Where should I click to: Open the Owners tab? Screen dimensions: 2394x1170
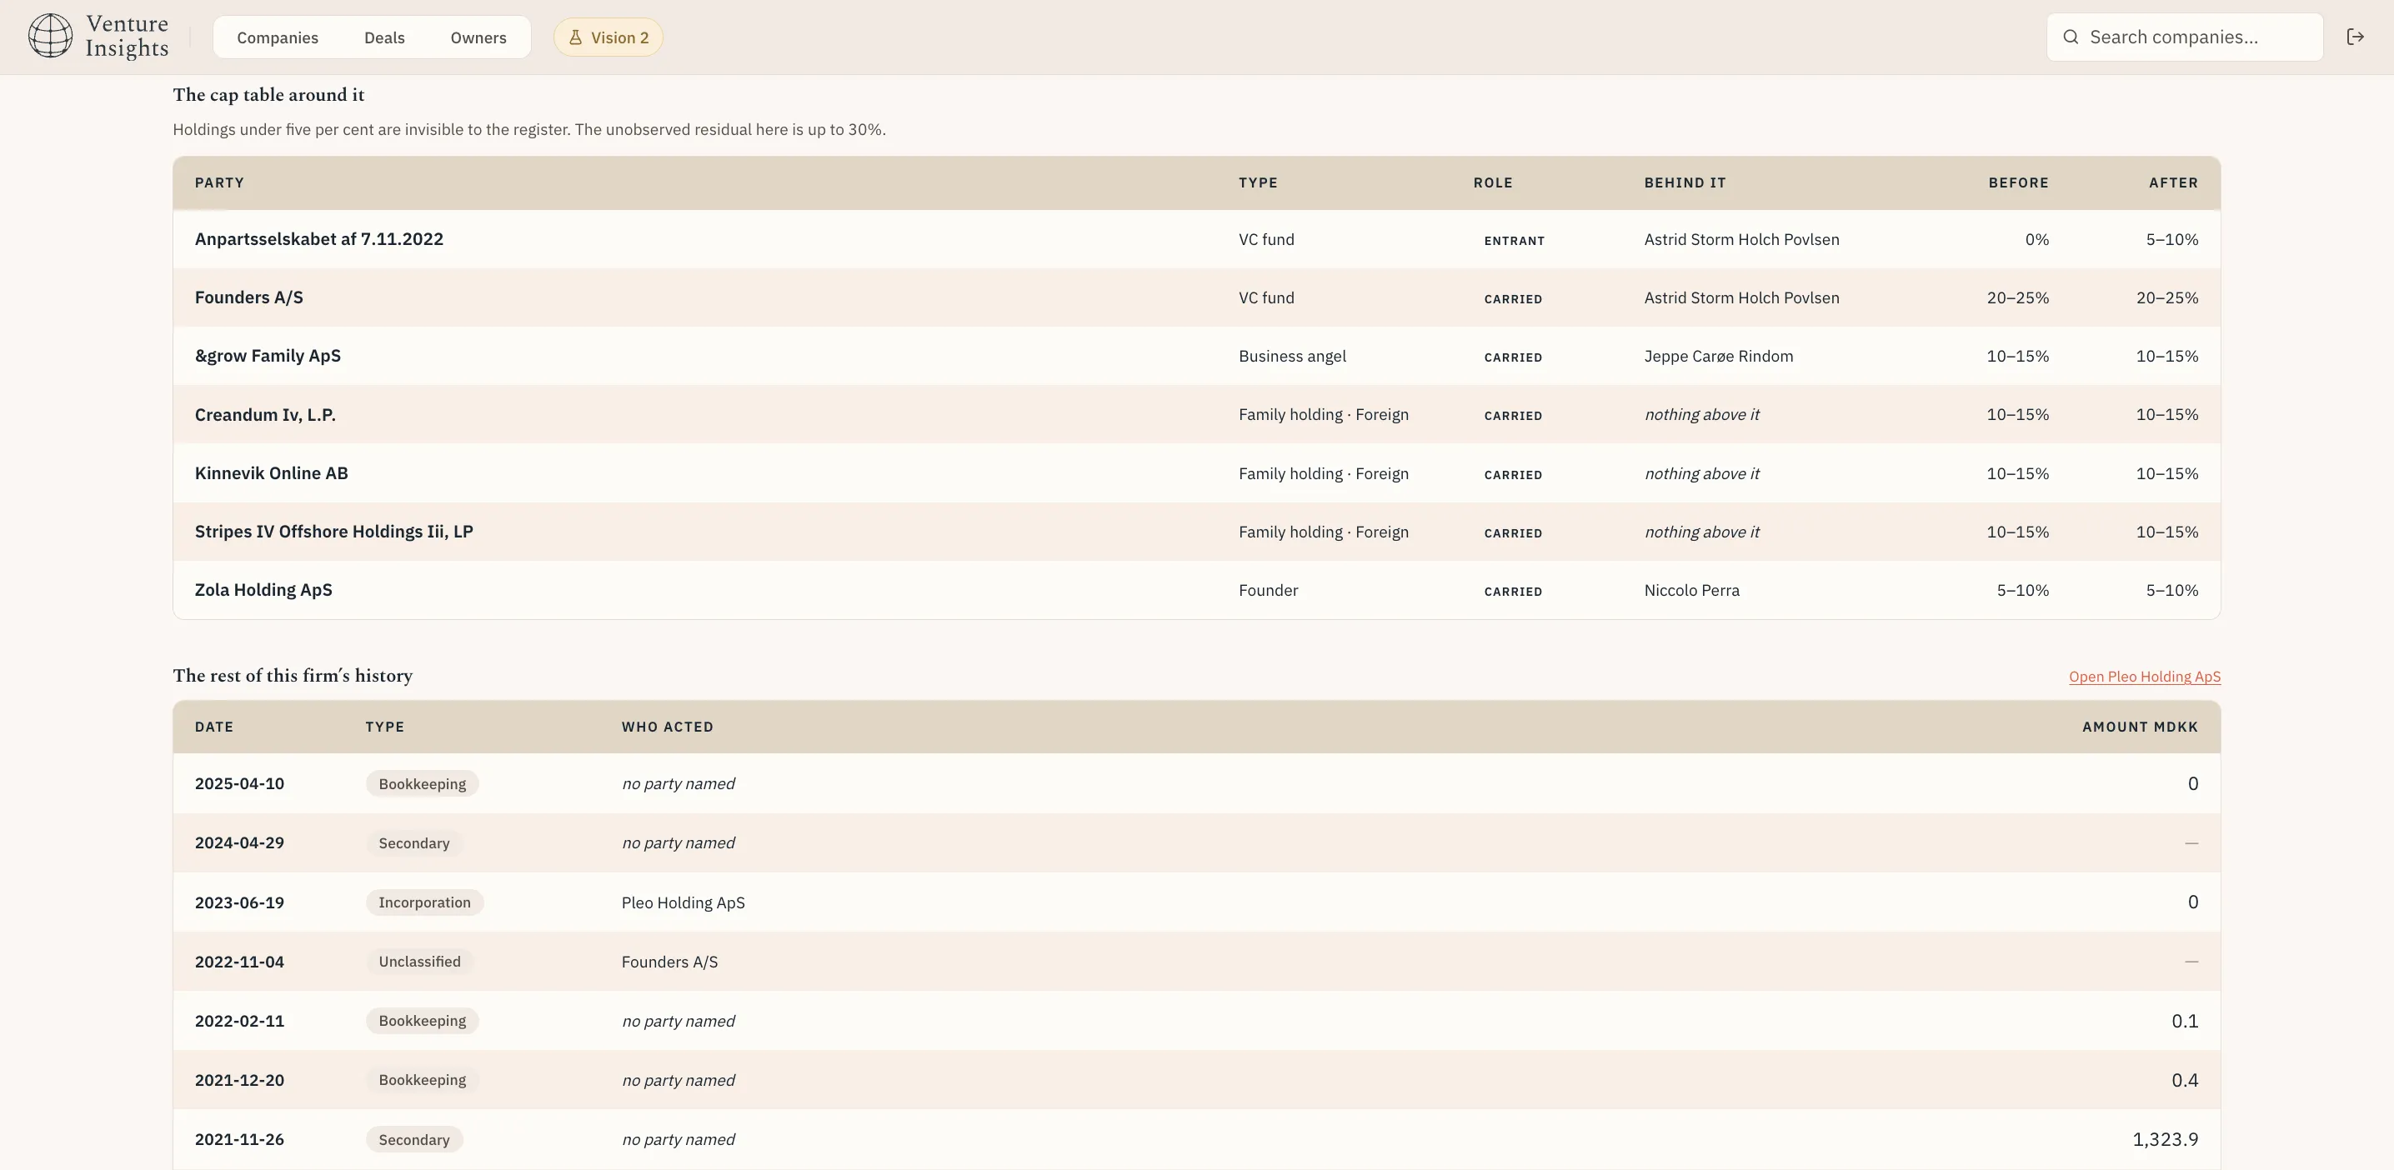tap(478, 37)
